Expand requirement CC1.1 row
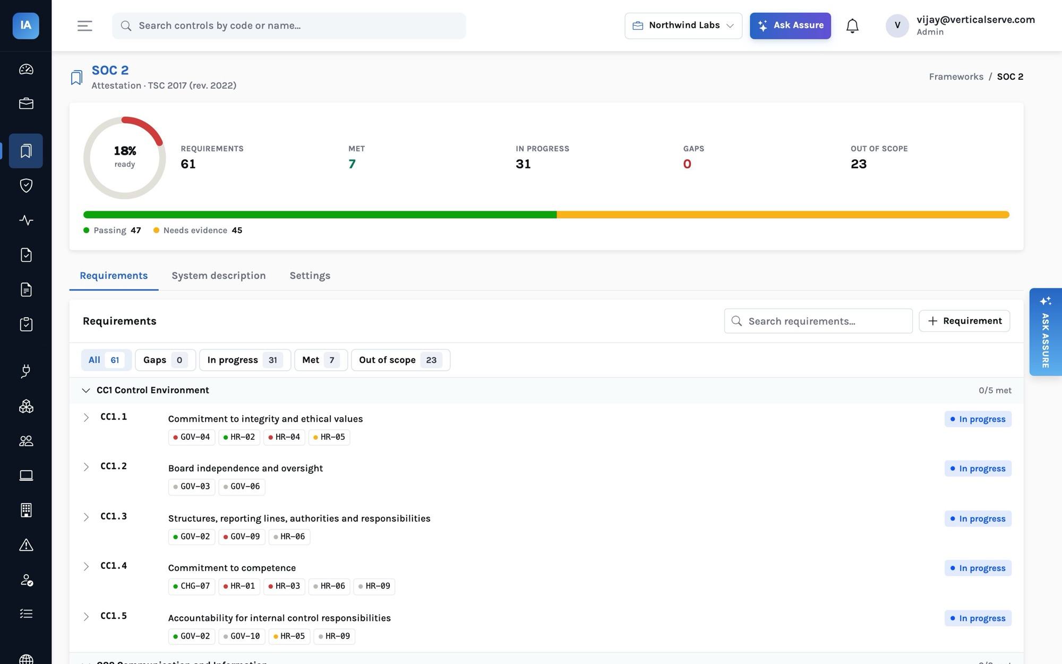Screen dimensions: 1062x664 (x=86, y=418)
